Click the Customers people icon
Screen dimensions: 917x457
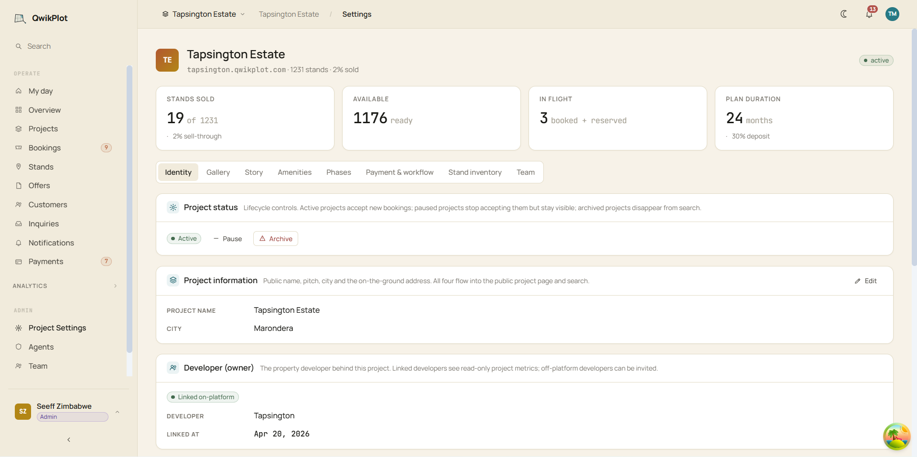(19, 204)
